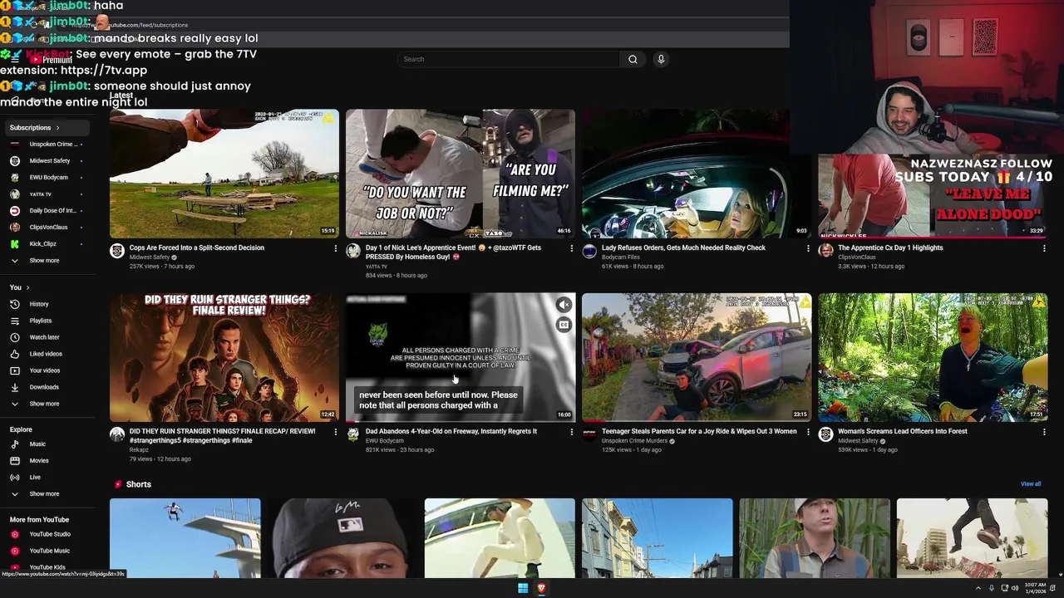
Task: Click EWU Bodycam avatar beside Dad Abandons video
Action: tap(353, 434)
